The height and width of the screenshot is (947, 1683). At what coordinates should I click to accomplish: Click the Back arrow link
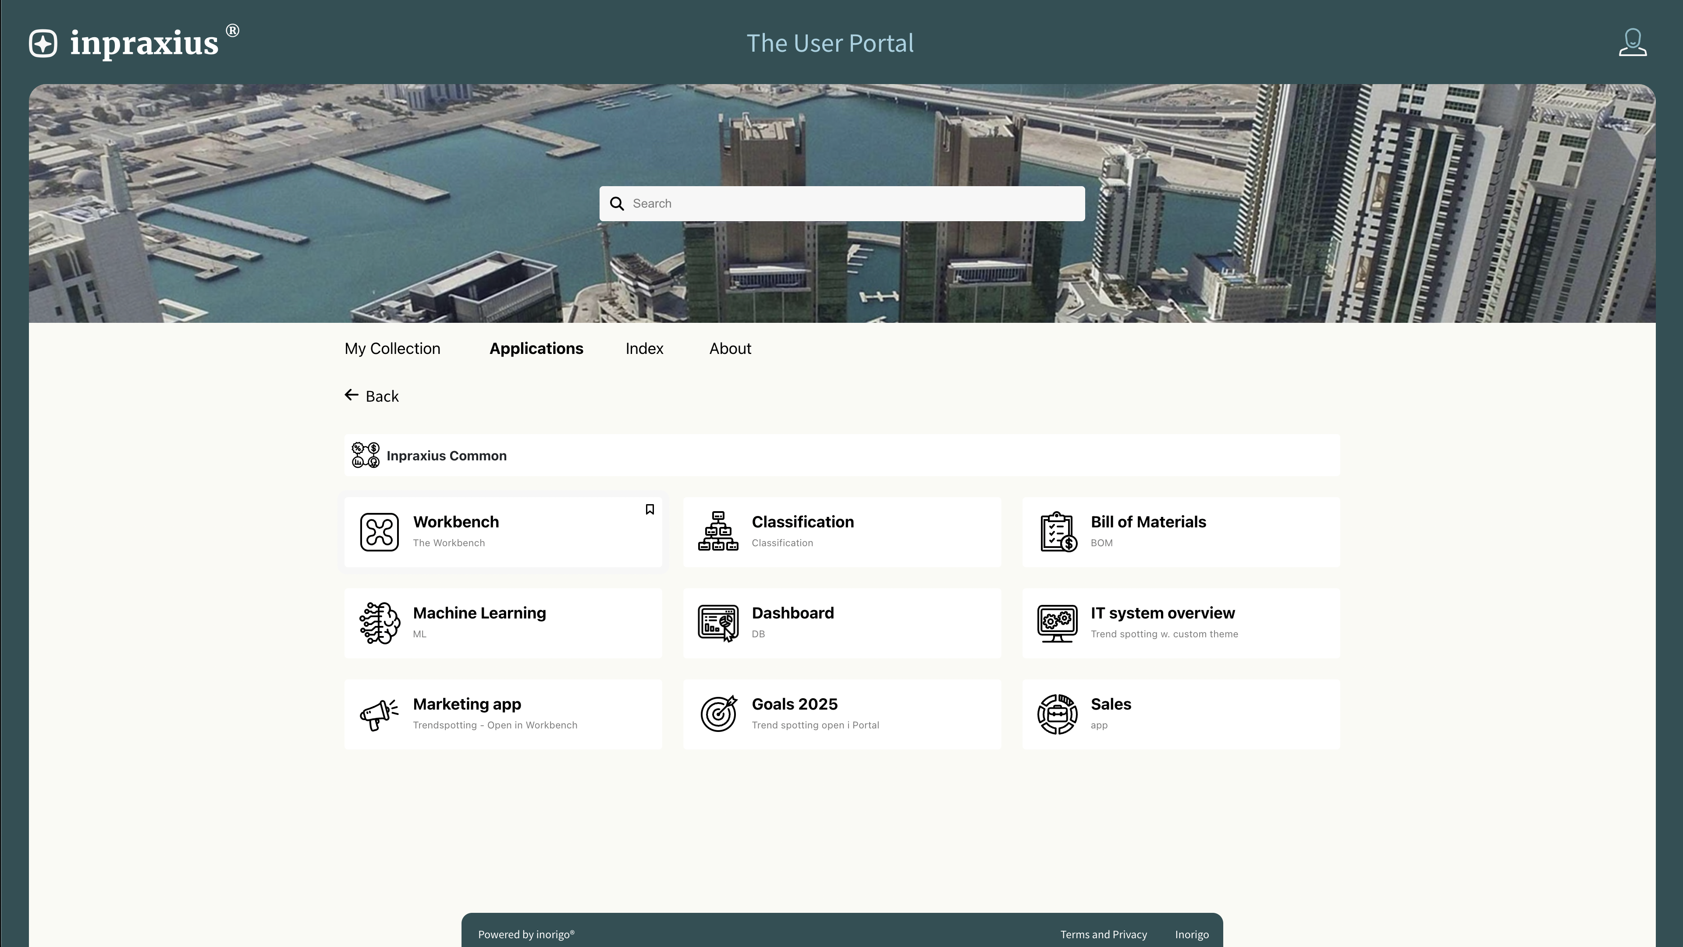click(372, 396)
